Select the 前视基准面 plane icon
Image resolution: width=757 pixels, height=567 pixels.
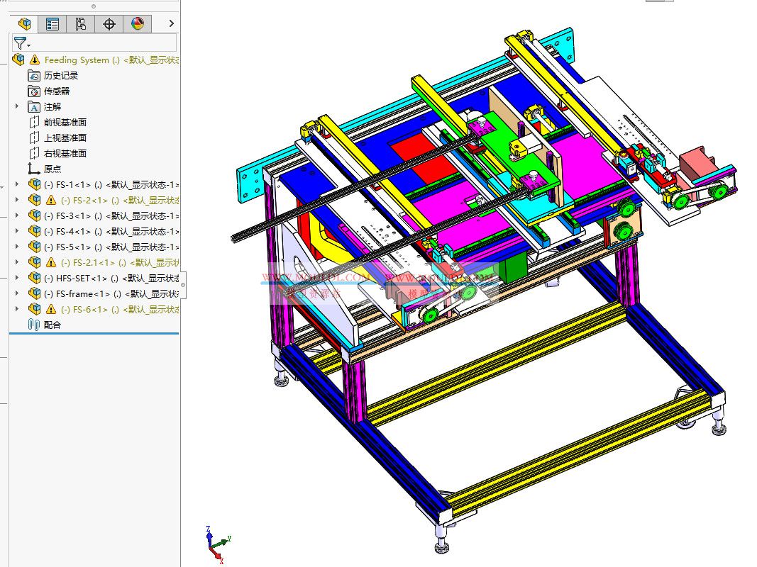tap(33, 122)
